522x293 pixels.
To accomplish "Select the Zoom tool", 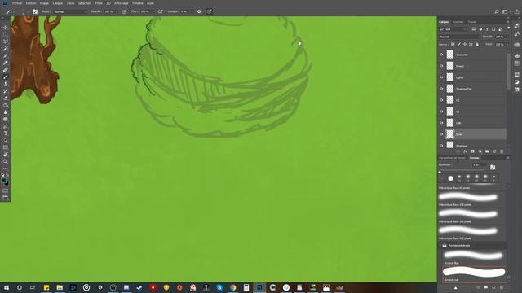I will 6,161.
